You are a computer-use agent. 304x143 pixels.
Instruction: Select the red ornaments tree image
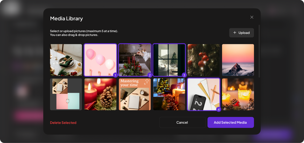coord(204,60)
